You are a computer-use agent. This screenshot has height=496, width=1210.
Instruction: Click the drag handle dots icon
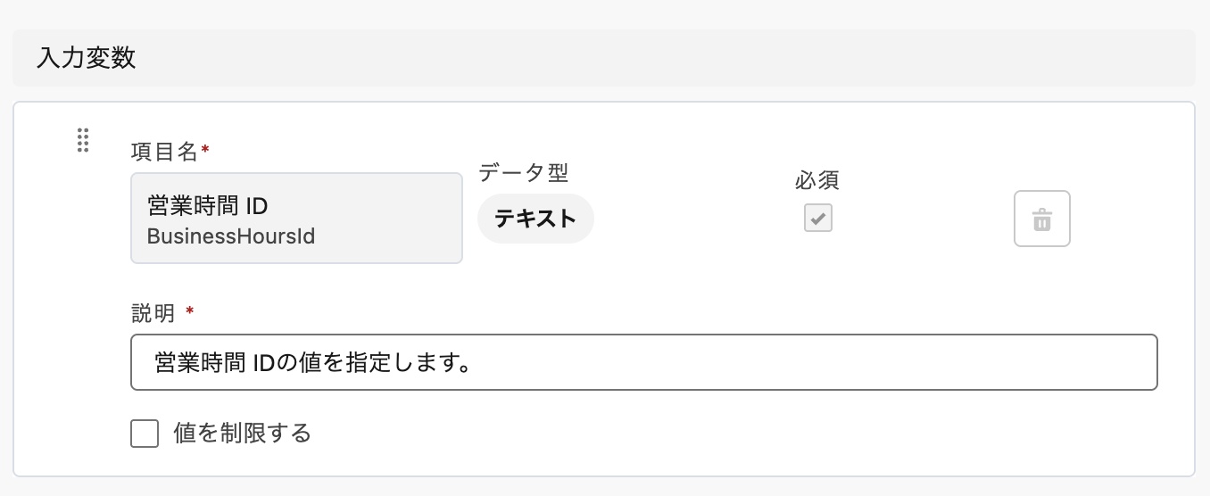[x=83, y=140]
